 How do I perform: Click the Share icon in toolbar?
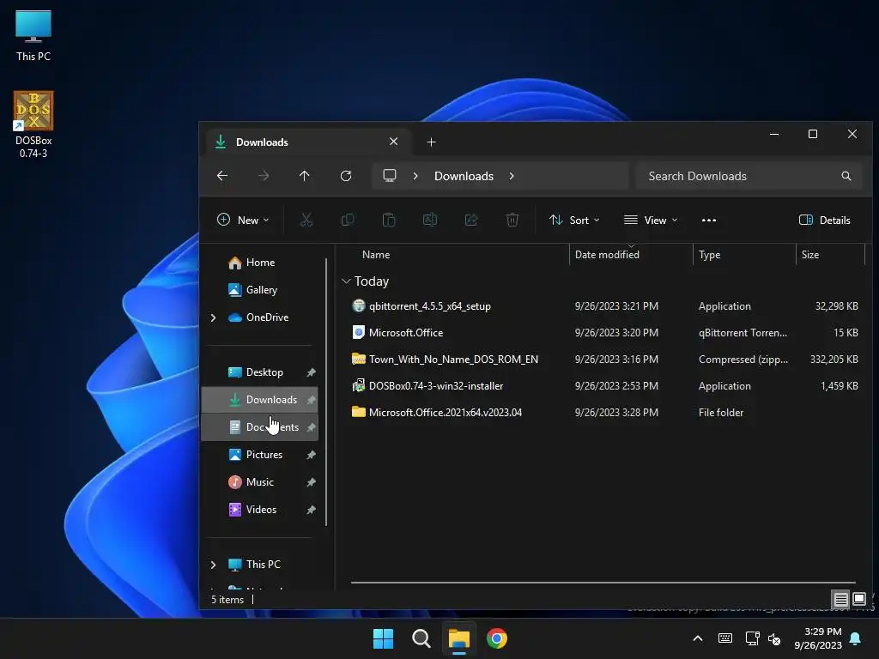point(471,221)
